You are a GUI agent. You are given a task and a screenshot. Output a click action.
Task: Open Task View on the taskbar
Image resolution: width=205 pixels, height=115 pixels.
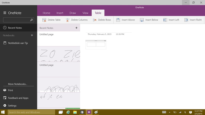coord(61,112)
